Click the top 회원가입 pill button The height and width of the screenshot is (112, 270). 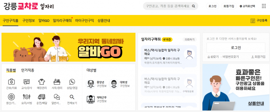click(x=229, y=6)
